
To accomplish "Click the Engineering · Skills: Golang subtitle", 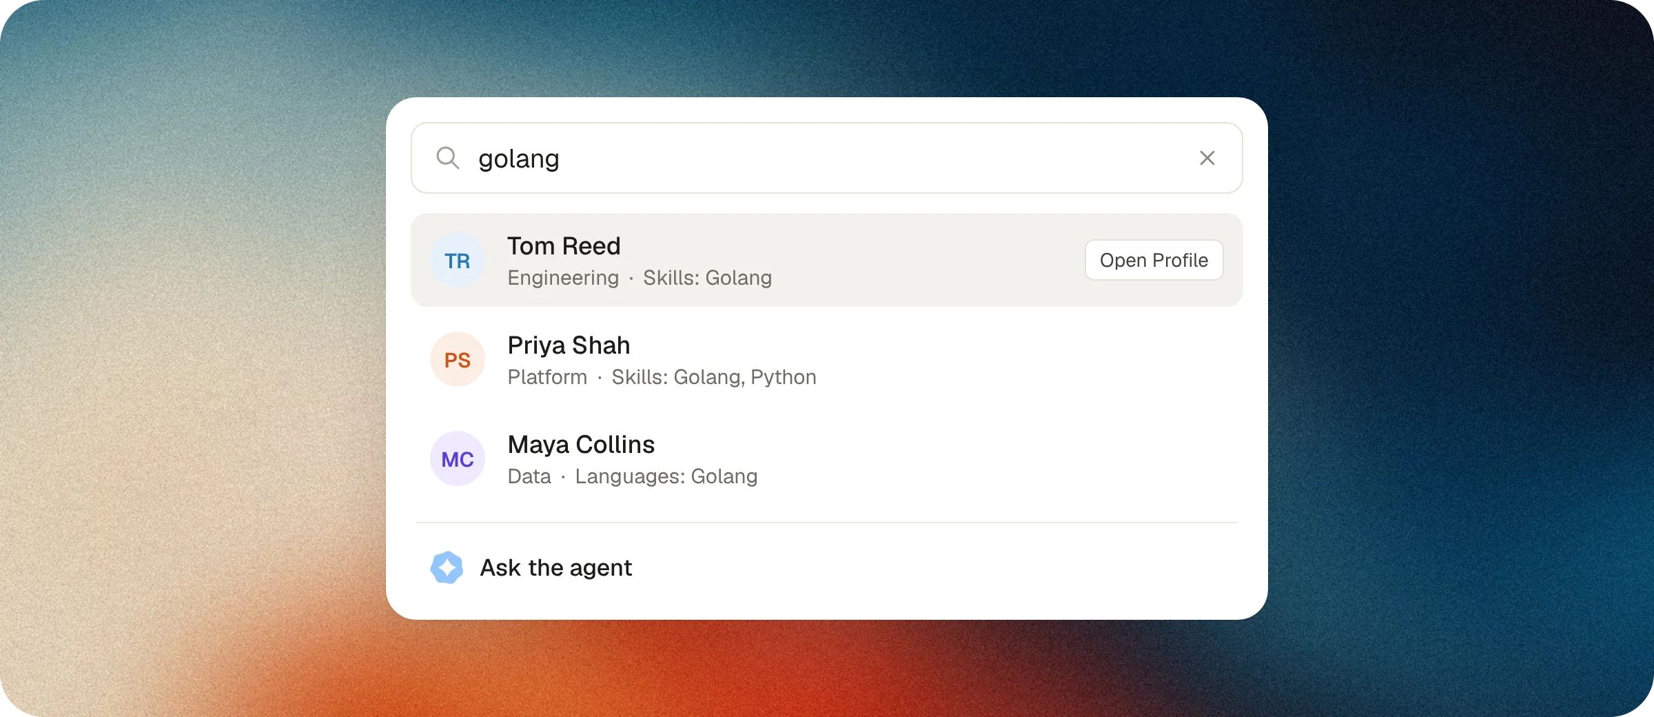I will click(x=640, y=278).
